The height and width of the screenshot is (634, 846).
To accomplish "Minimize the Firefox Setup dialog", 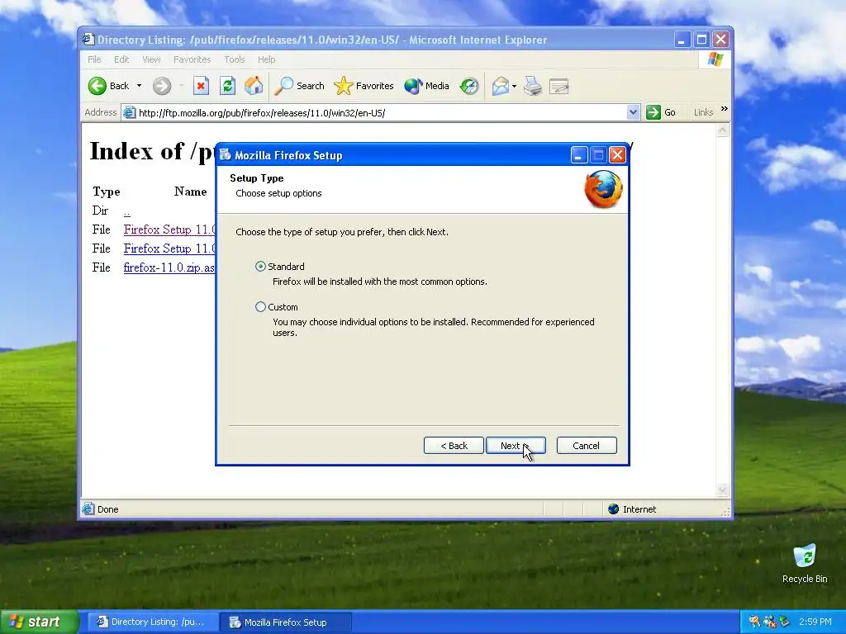I will pos(578,155).
